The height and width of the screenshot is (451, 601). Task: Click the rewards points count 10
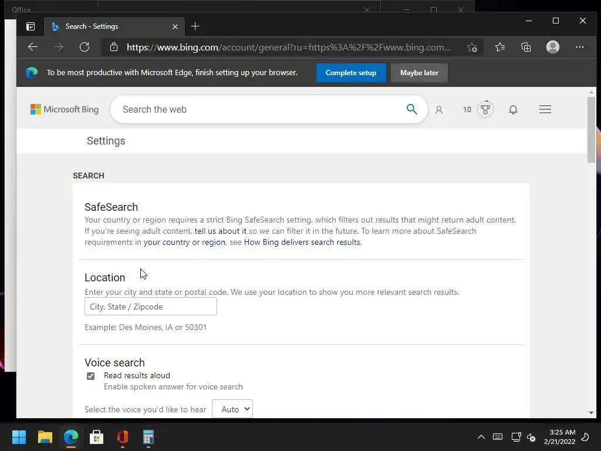click(x=467, y=110)
